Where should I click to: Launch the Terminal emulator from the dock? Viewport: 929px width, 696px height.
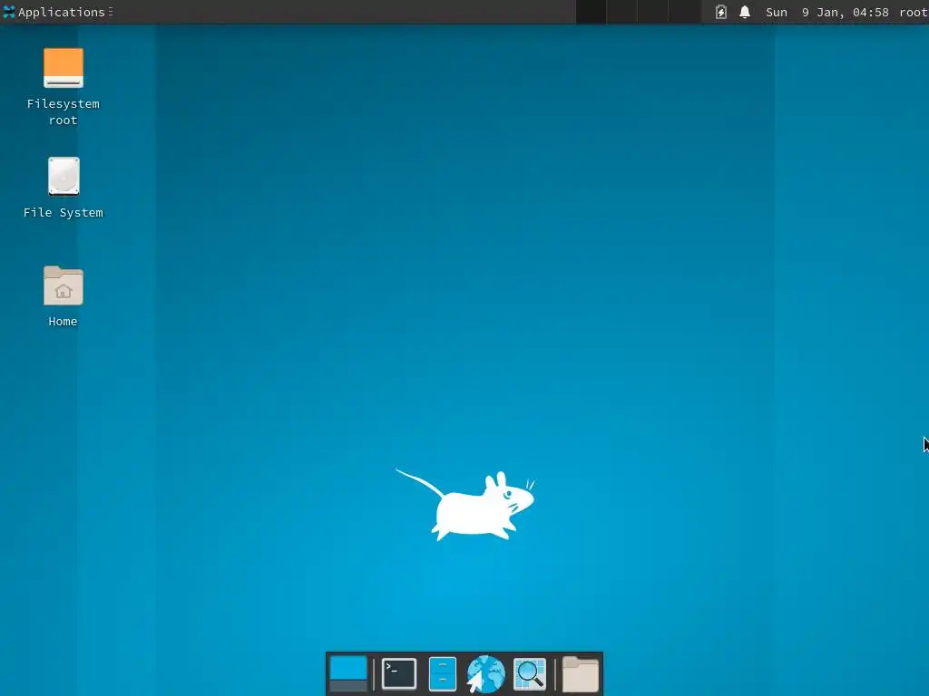point(399,673)
